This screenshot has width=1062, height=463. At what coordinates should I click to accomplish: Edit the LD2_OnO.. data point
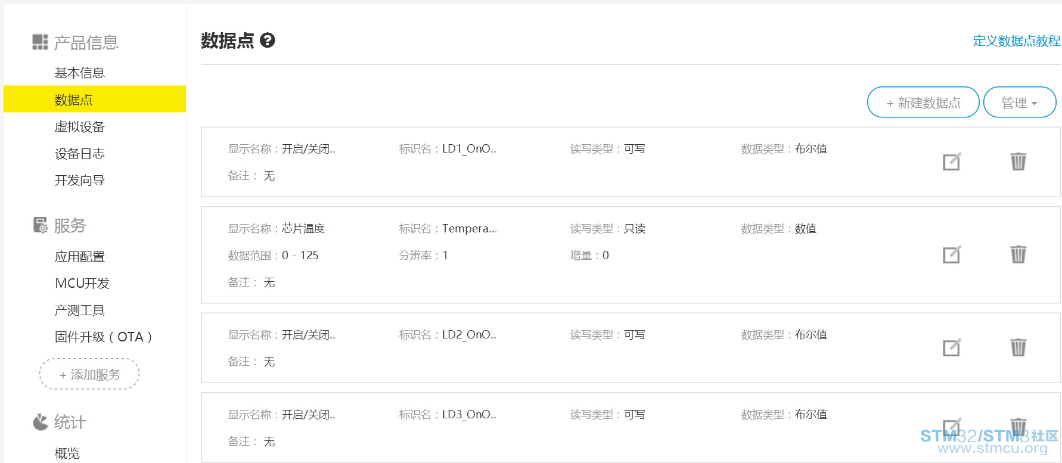951,347
